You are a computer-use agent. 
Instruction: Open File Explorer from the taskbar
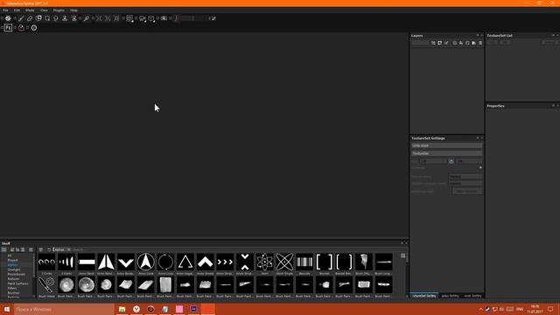122,309
